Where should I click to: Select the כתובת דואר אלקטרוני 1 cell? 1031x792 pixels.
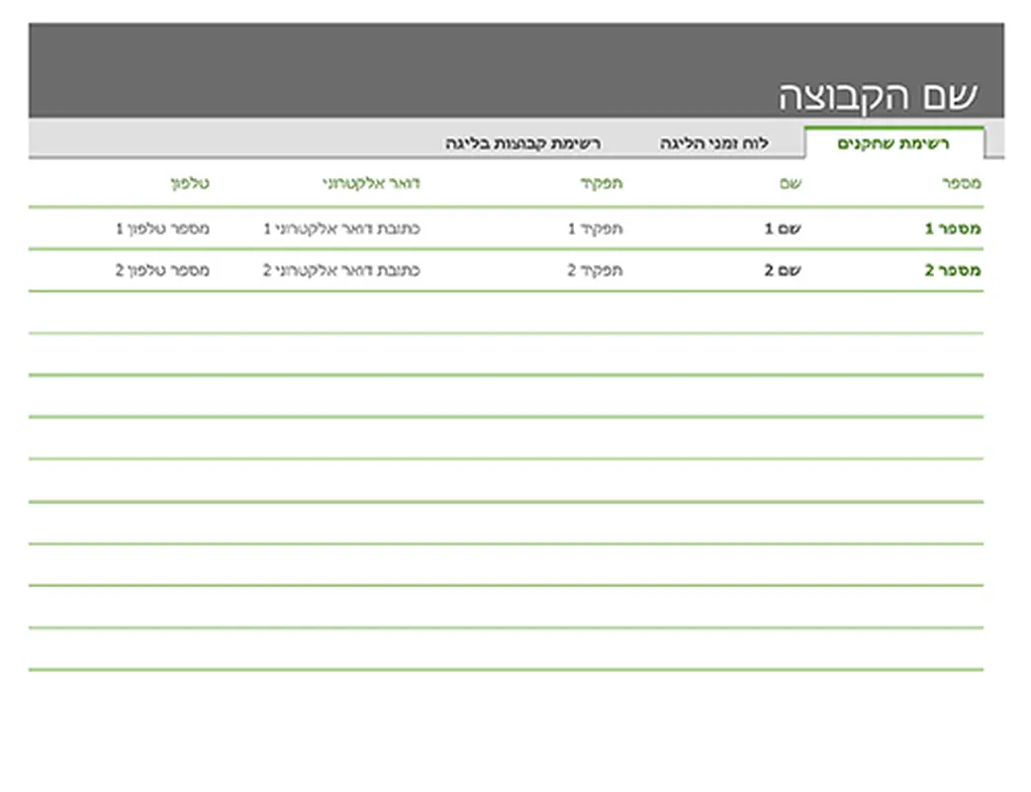click(341, 229)
